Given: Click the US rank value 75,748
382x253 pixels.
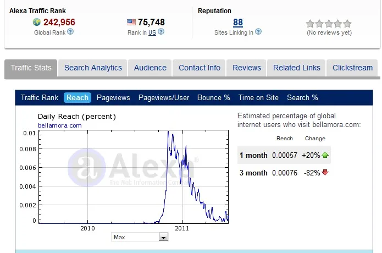Looking at the screenshot, I should [x=151, y=22].
